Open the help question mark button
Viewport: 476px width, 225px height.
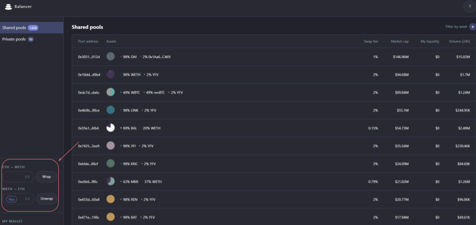(470, 7)
